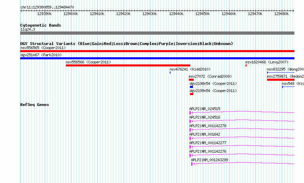Click the first exon arrow of APLP2|NR_024515
The image size is (304, 183).
(191, 113)
